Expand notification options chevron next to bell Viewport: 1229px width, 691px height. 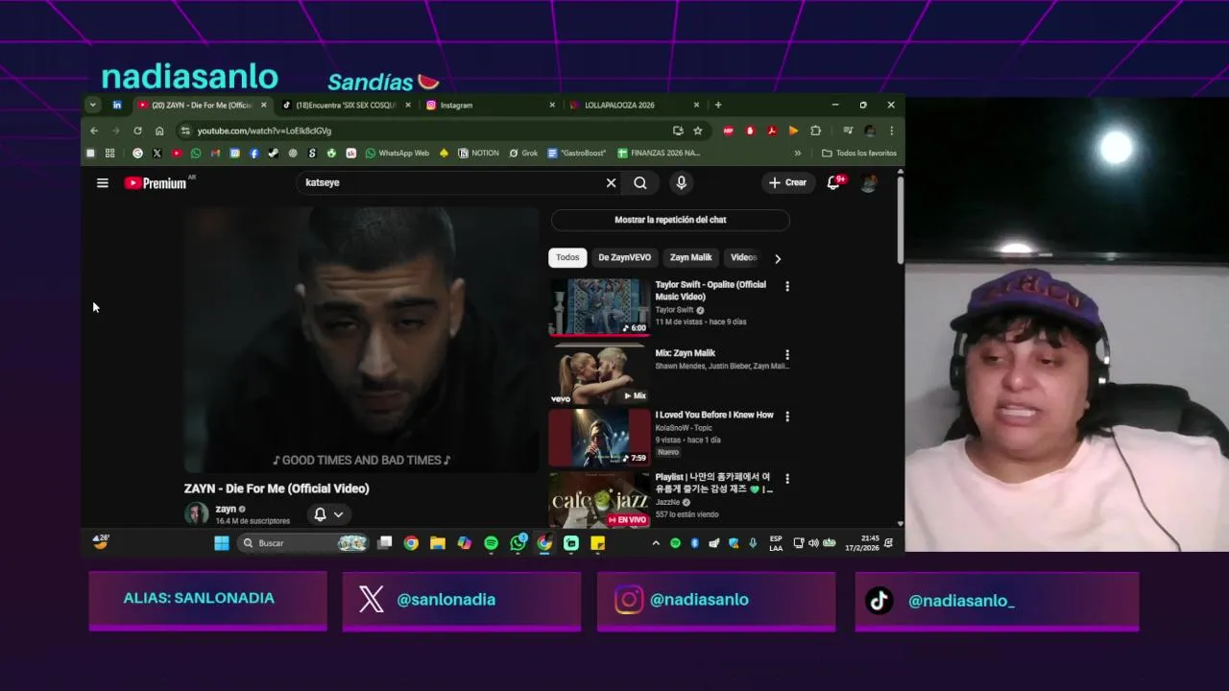[338, 514]
